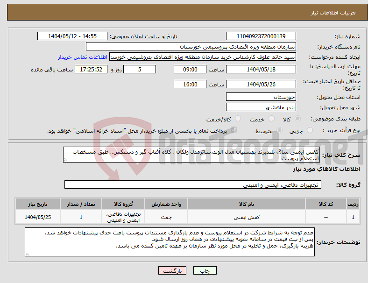Click the price validity date 1404/05/26

[261, 84]
